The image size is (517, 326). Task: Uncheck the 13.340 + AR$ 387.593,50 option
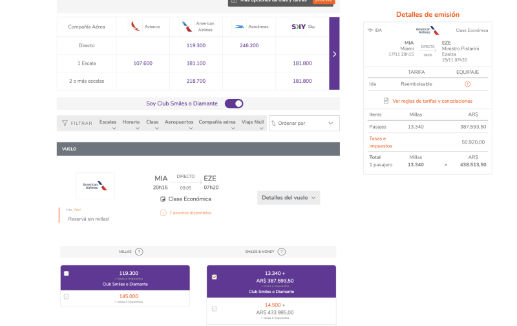tap(215, 277)
